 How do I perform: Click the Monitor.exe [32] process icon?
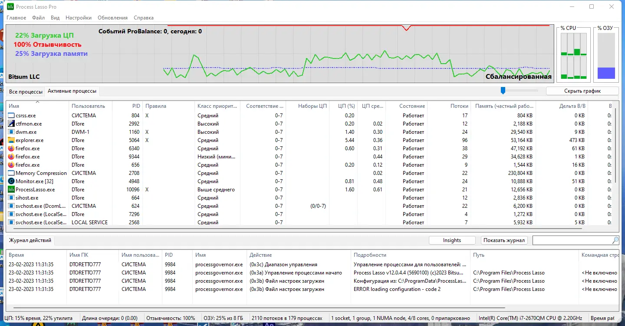[11, 181]
